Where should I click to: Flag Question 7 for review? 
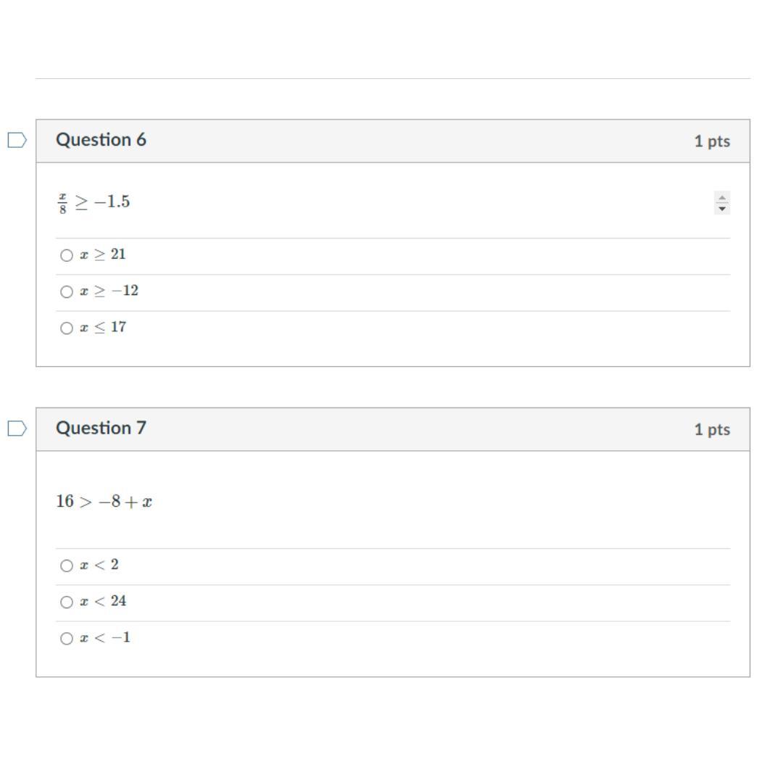(x=17, y=428)
